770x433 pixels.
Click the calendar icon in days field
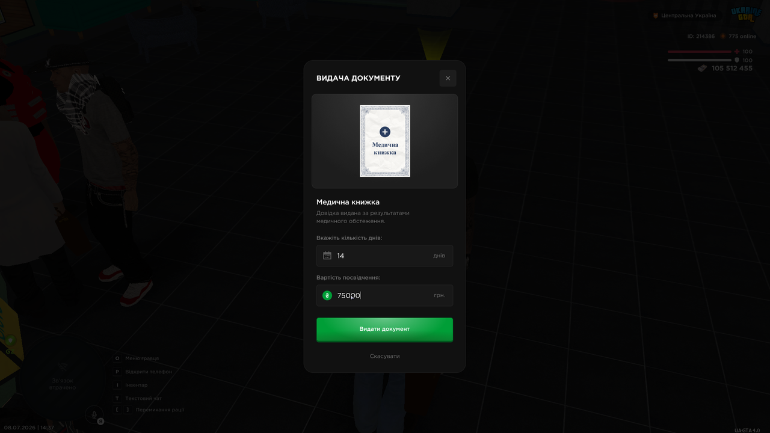(327, 256)
